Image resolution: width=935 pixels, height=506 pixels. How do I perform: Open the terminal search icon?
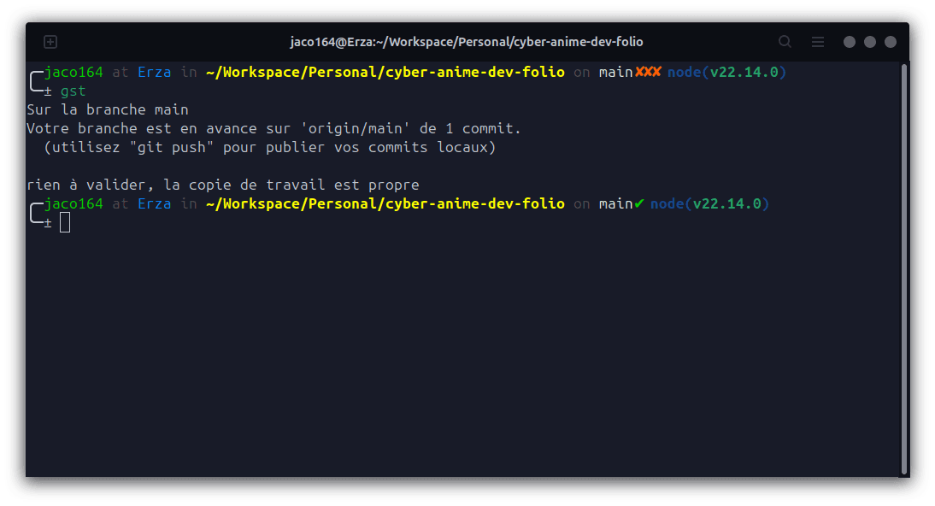(785, 42)
